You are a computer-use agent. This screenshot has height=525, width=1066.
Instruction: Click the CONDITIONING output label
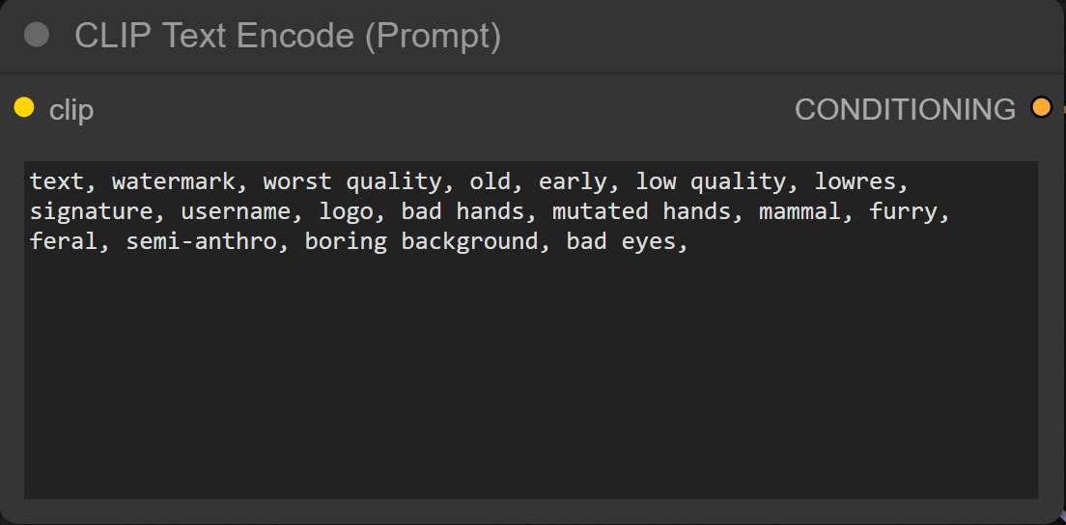tap(905, 110)
